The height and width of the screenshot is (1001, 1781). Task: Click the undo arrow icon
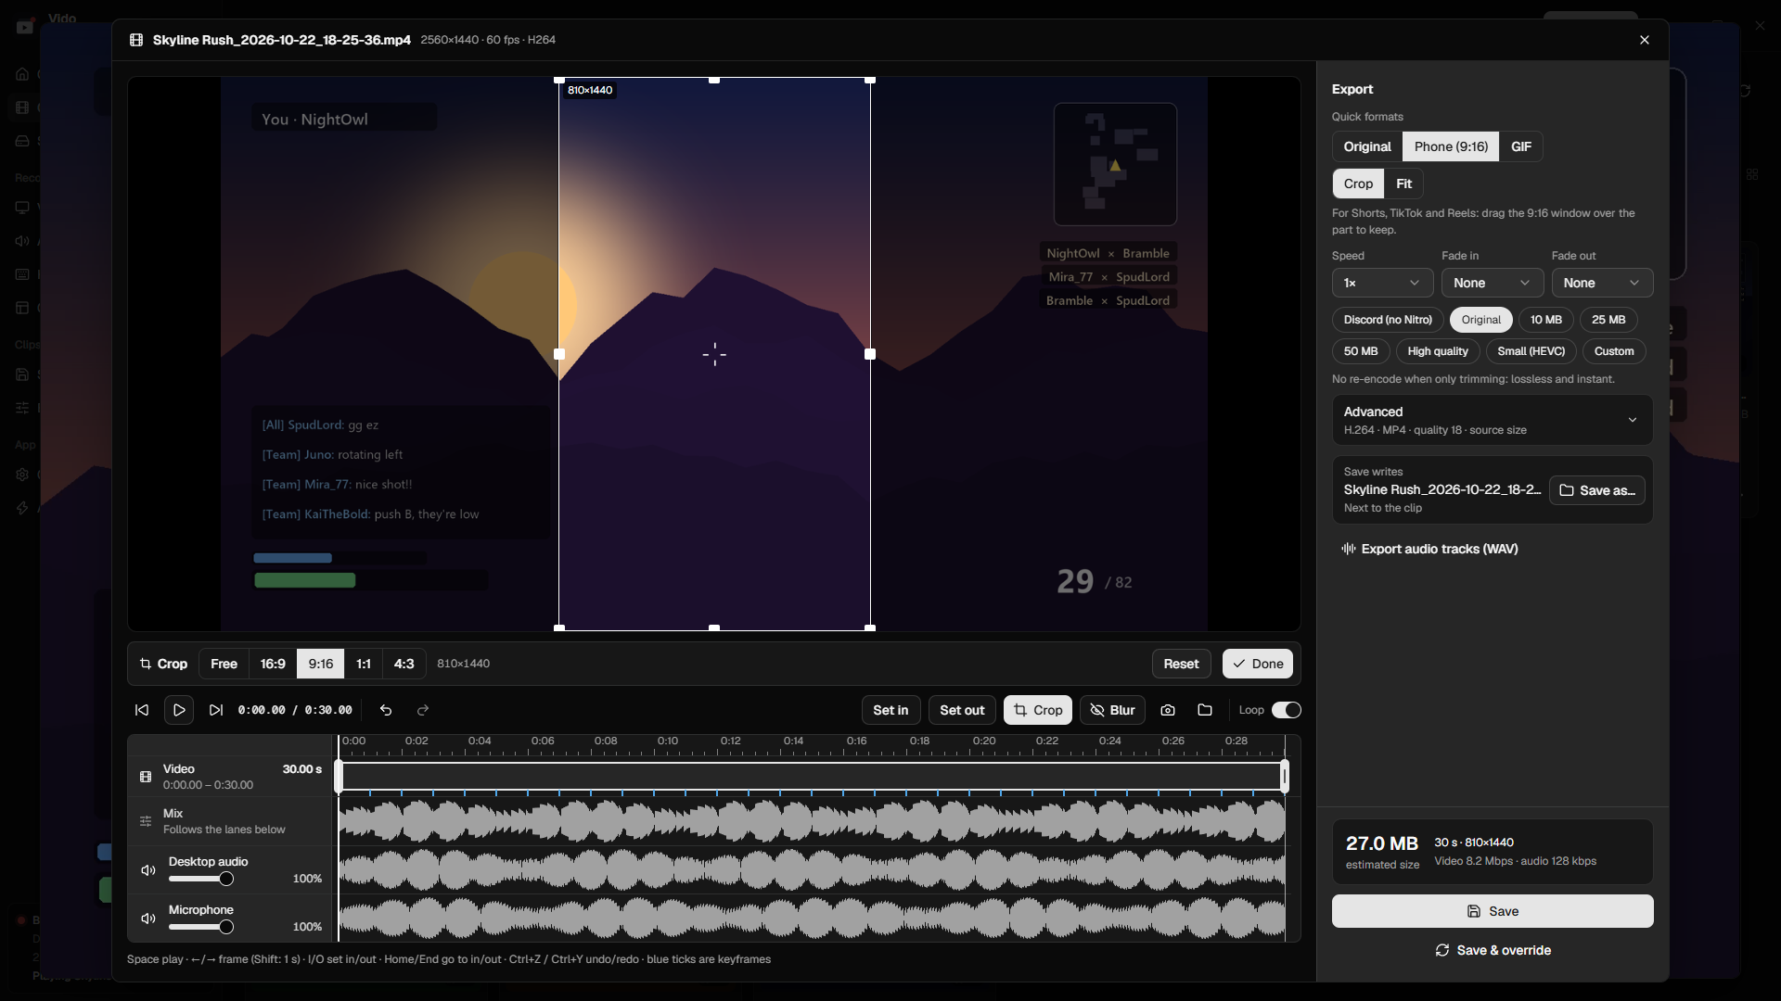click(x=386, y=710)
